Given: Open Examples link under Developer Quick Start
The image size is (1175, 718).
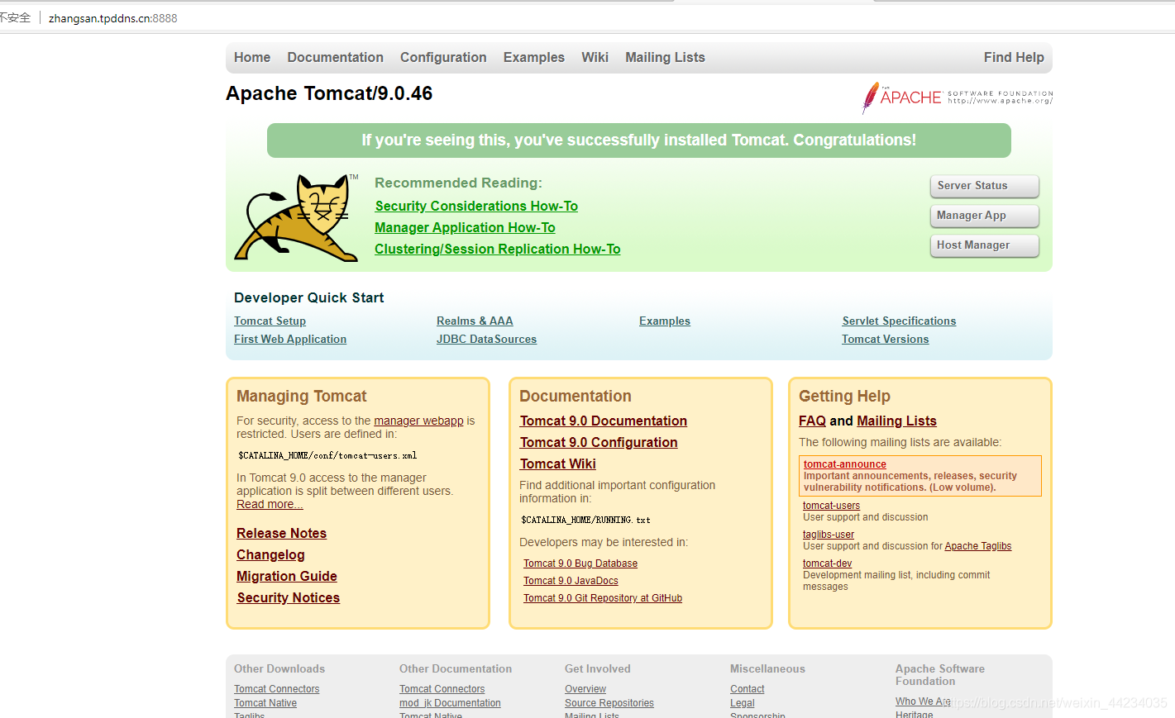Looking at the screenshot, I should [665, 321].
